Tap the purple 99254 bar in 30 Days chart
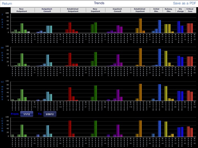 tap(118, 60)
